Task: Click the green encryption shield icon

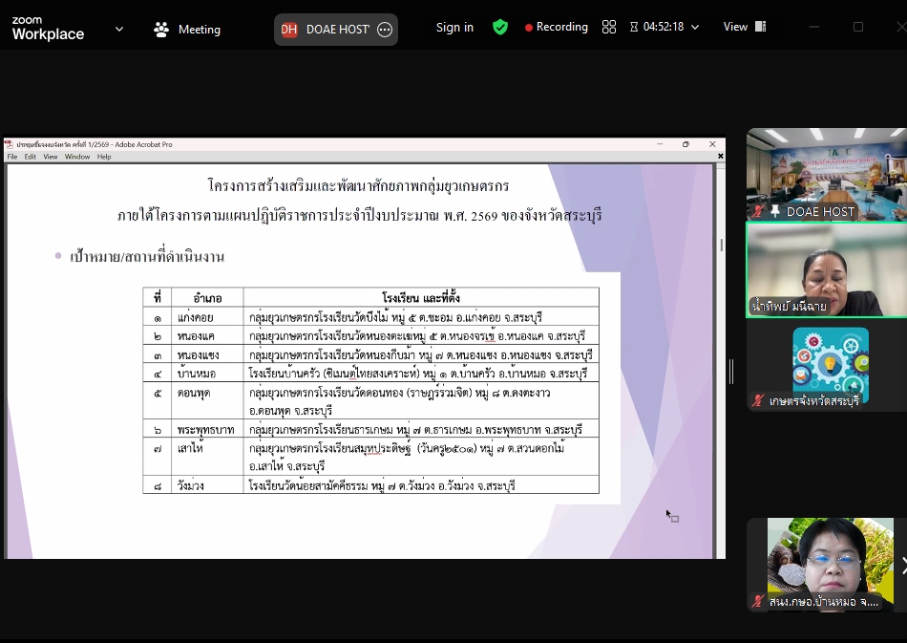Action: coord(500,28)
